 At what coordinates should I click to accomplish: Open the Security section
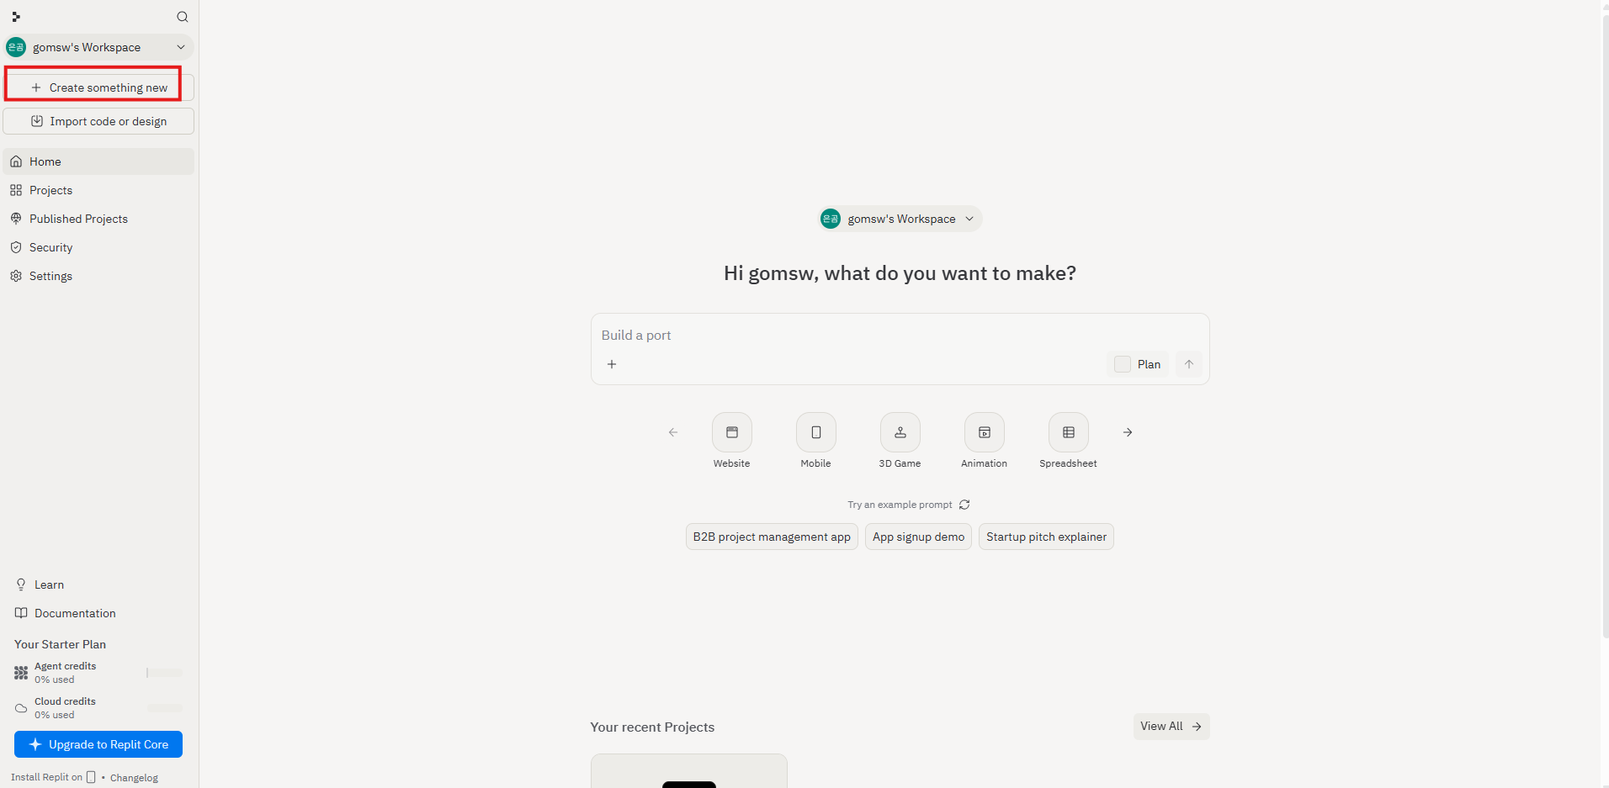pyautogui.click(x=99, y=247)
